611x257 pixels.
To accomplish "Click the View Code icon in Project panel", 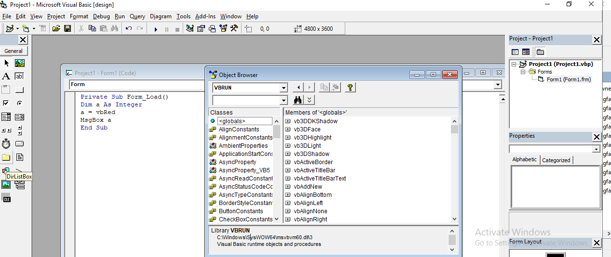I will click(x=515, y=52).
